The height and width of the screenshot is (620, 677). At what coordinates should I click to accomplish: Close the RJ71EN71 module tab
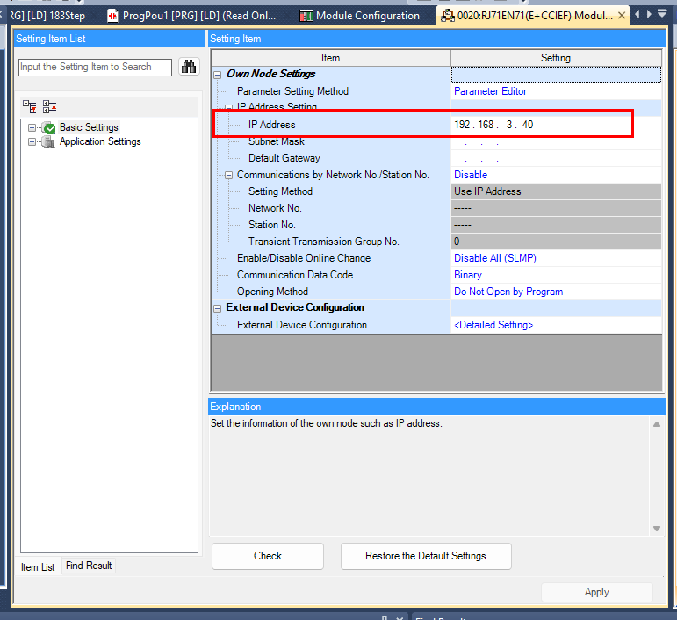(x=622, y=16)
